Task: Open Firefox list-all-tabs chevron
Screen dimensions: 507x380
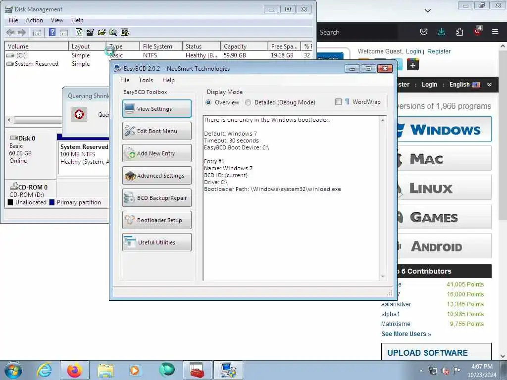Action: coord(428,11)
